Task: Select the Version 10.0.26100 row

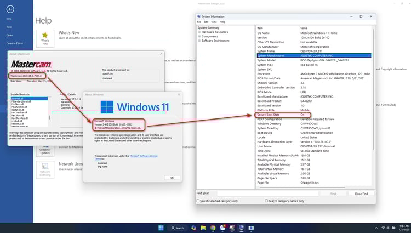Action: (x=314, y=37)
